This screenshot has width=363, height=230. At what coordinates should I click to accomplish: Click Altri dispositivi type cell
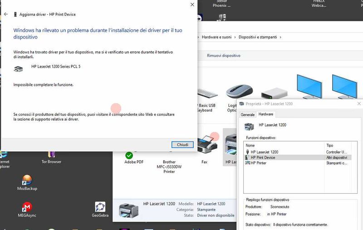coord(337,157)
